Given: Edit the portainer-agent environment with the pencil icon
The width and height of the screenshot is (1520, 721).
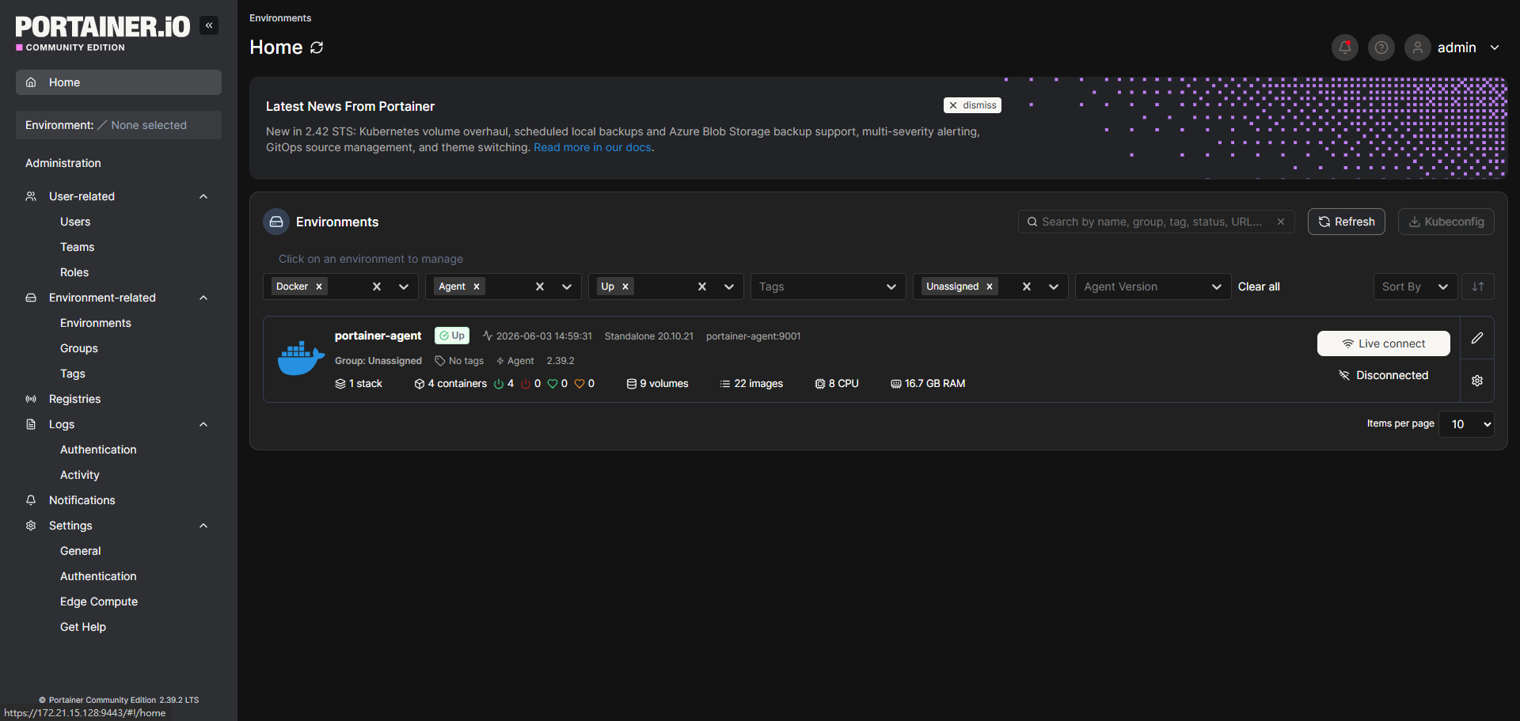Looking at the screenshot, I should (x=1477, y=338).
